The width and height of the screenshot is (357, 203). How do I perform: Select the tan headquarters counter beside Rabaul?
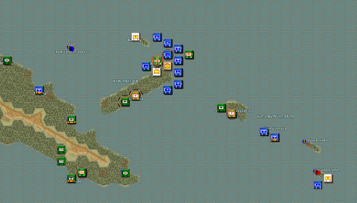[167, 66]
